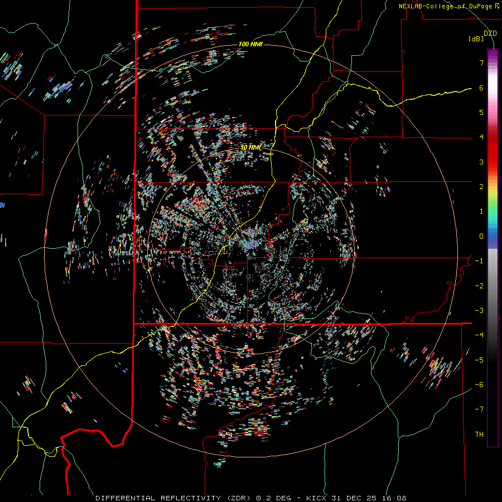Click the DZD legend title

click(x=490, y=33)
